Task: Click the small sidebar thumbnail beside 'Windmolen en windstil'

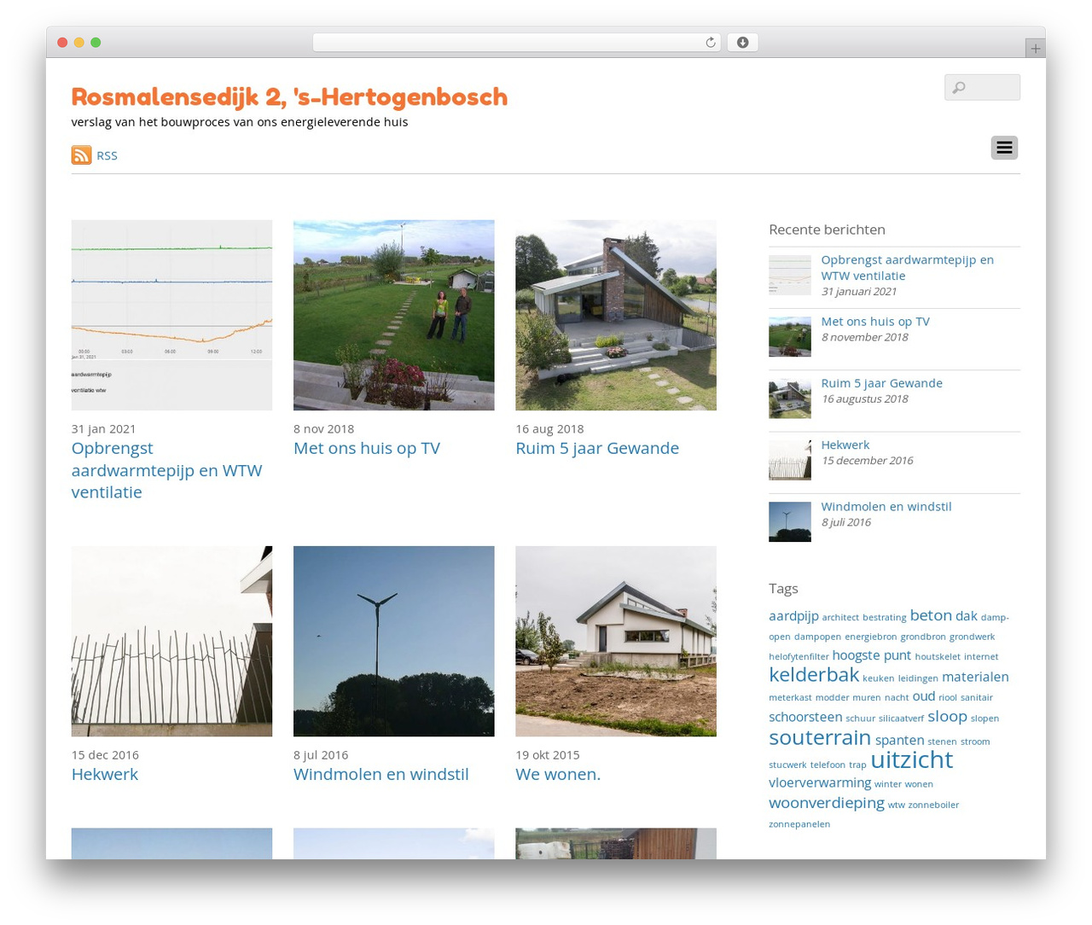Action: (790, 521)
